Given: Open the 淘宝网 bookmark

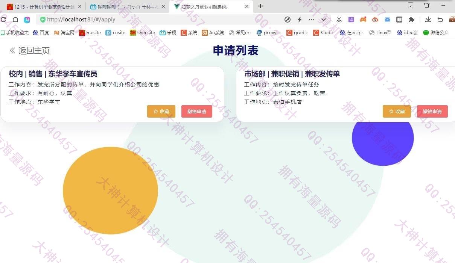Looking at the screenshot, I should pos(64,33).
